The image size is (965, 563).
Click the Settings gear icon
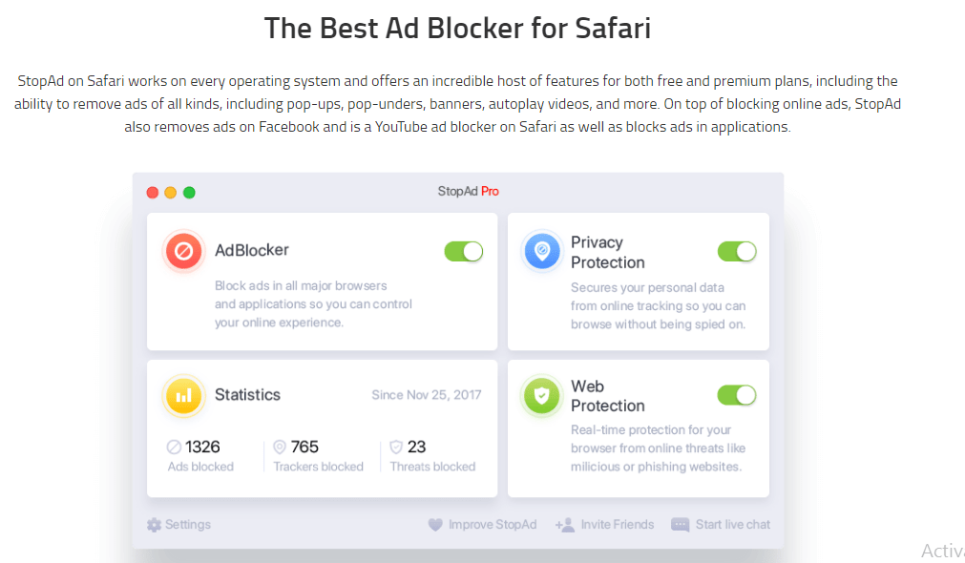154,525
